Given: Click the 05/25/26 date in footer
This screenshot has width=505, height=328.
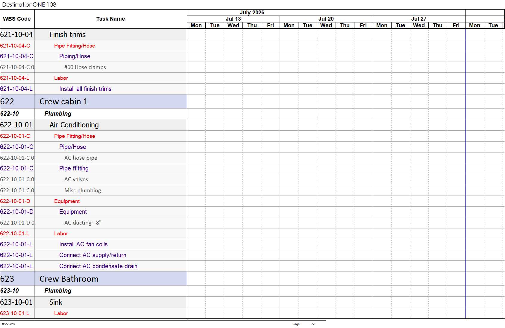Looking at the screenshot, I should click(8, 324).
